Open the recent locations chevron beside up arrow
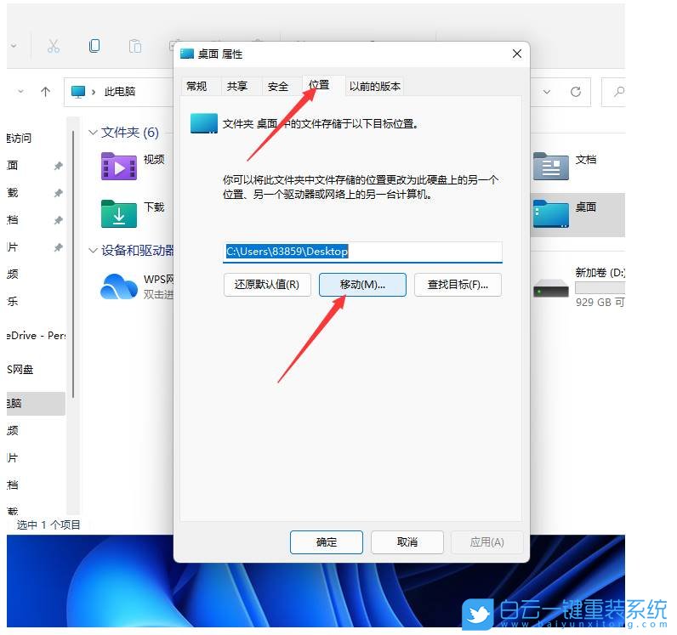 (20, 92)
